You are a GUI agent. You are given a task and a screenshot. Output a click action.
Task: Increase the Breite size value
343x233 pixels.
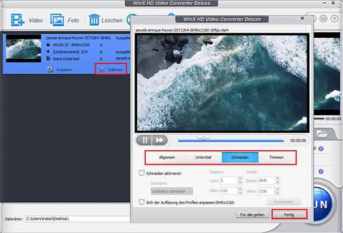277,179
